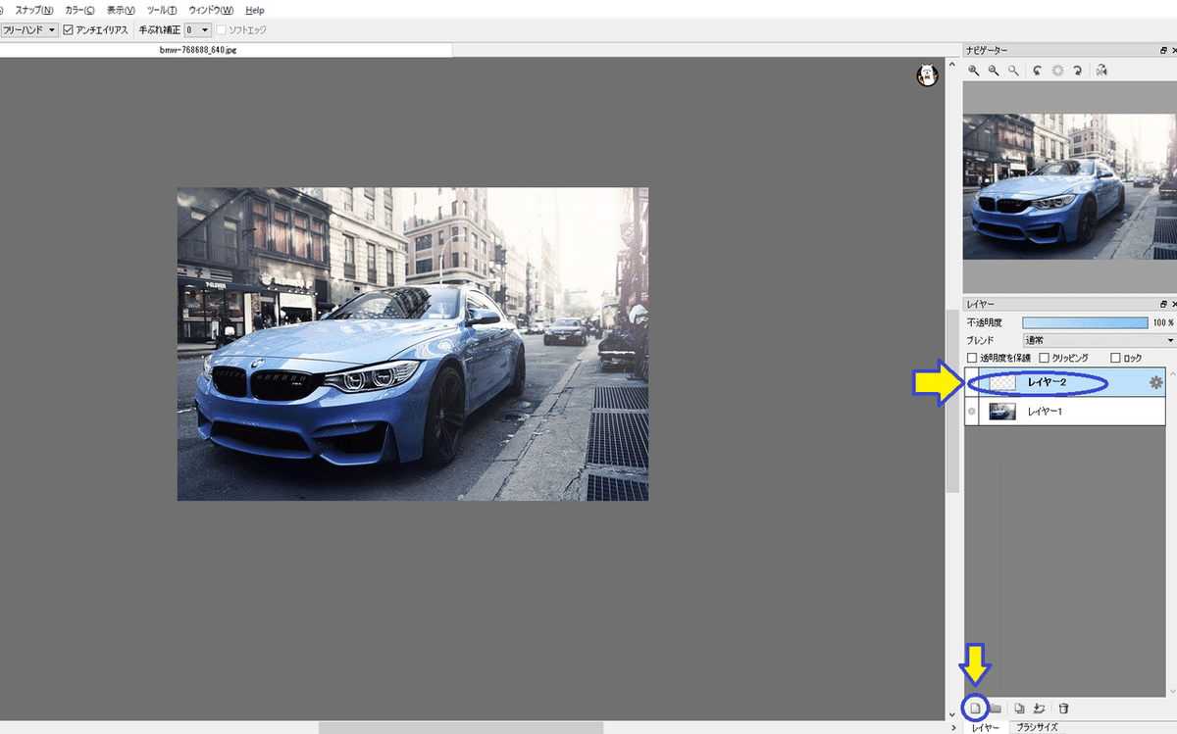
Task: Click the レイヤー1 car thumbnail
Action: tap(1001, 412)
